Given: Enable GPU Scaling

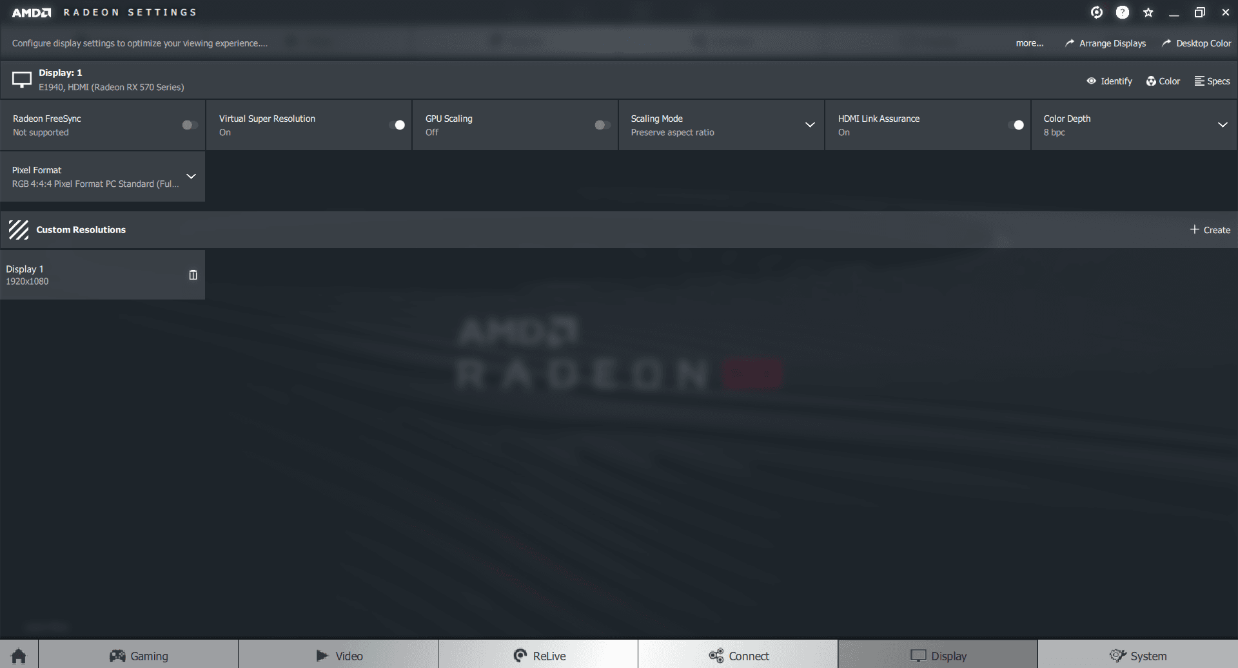Looking at the screenshot, I should [x=602, y=125].
